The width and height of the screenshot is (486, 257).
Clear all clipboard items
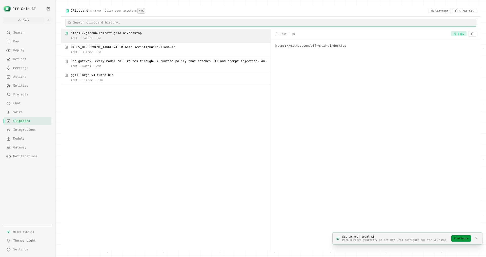(464, 11)
